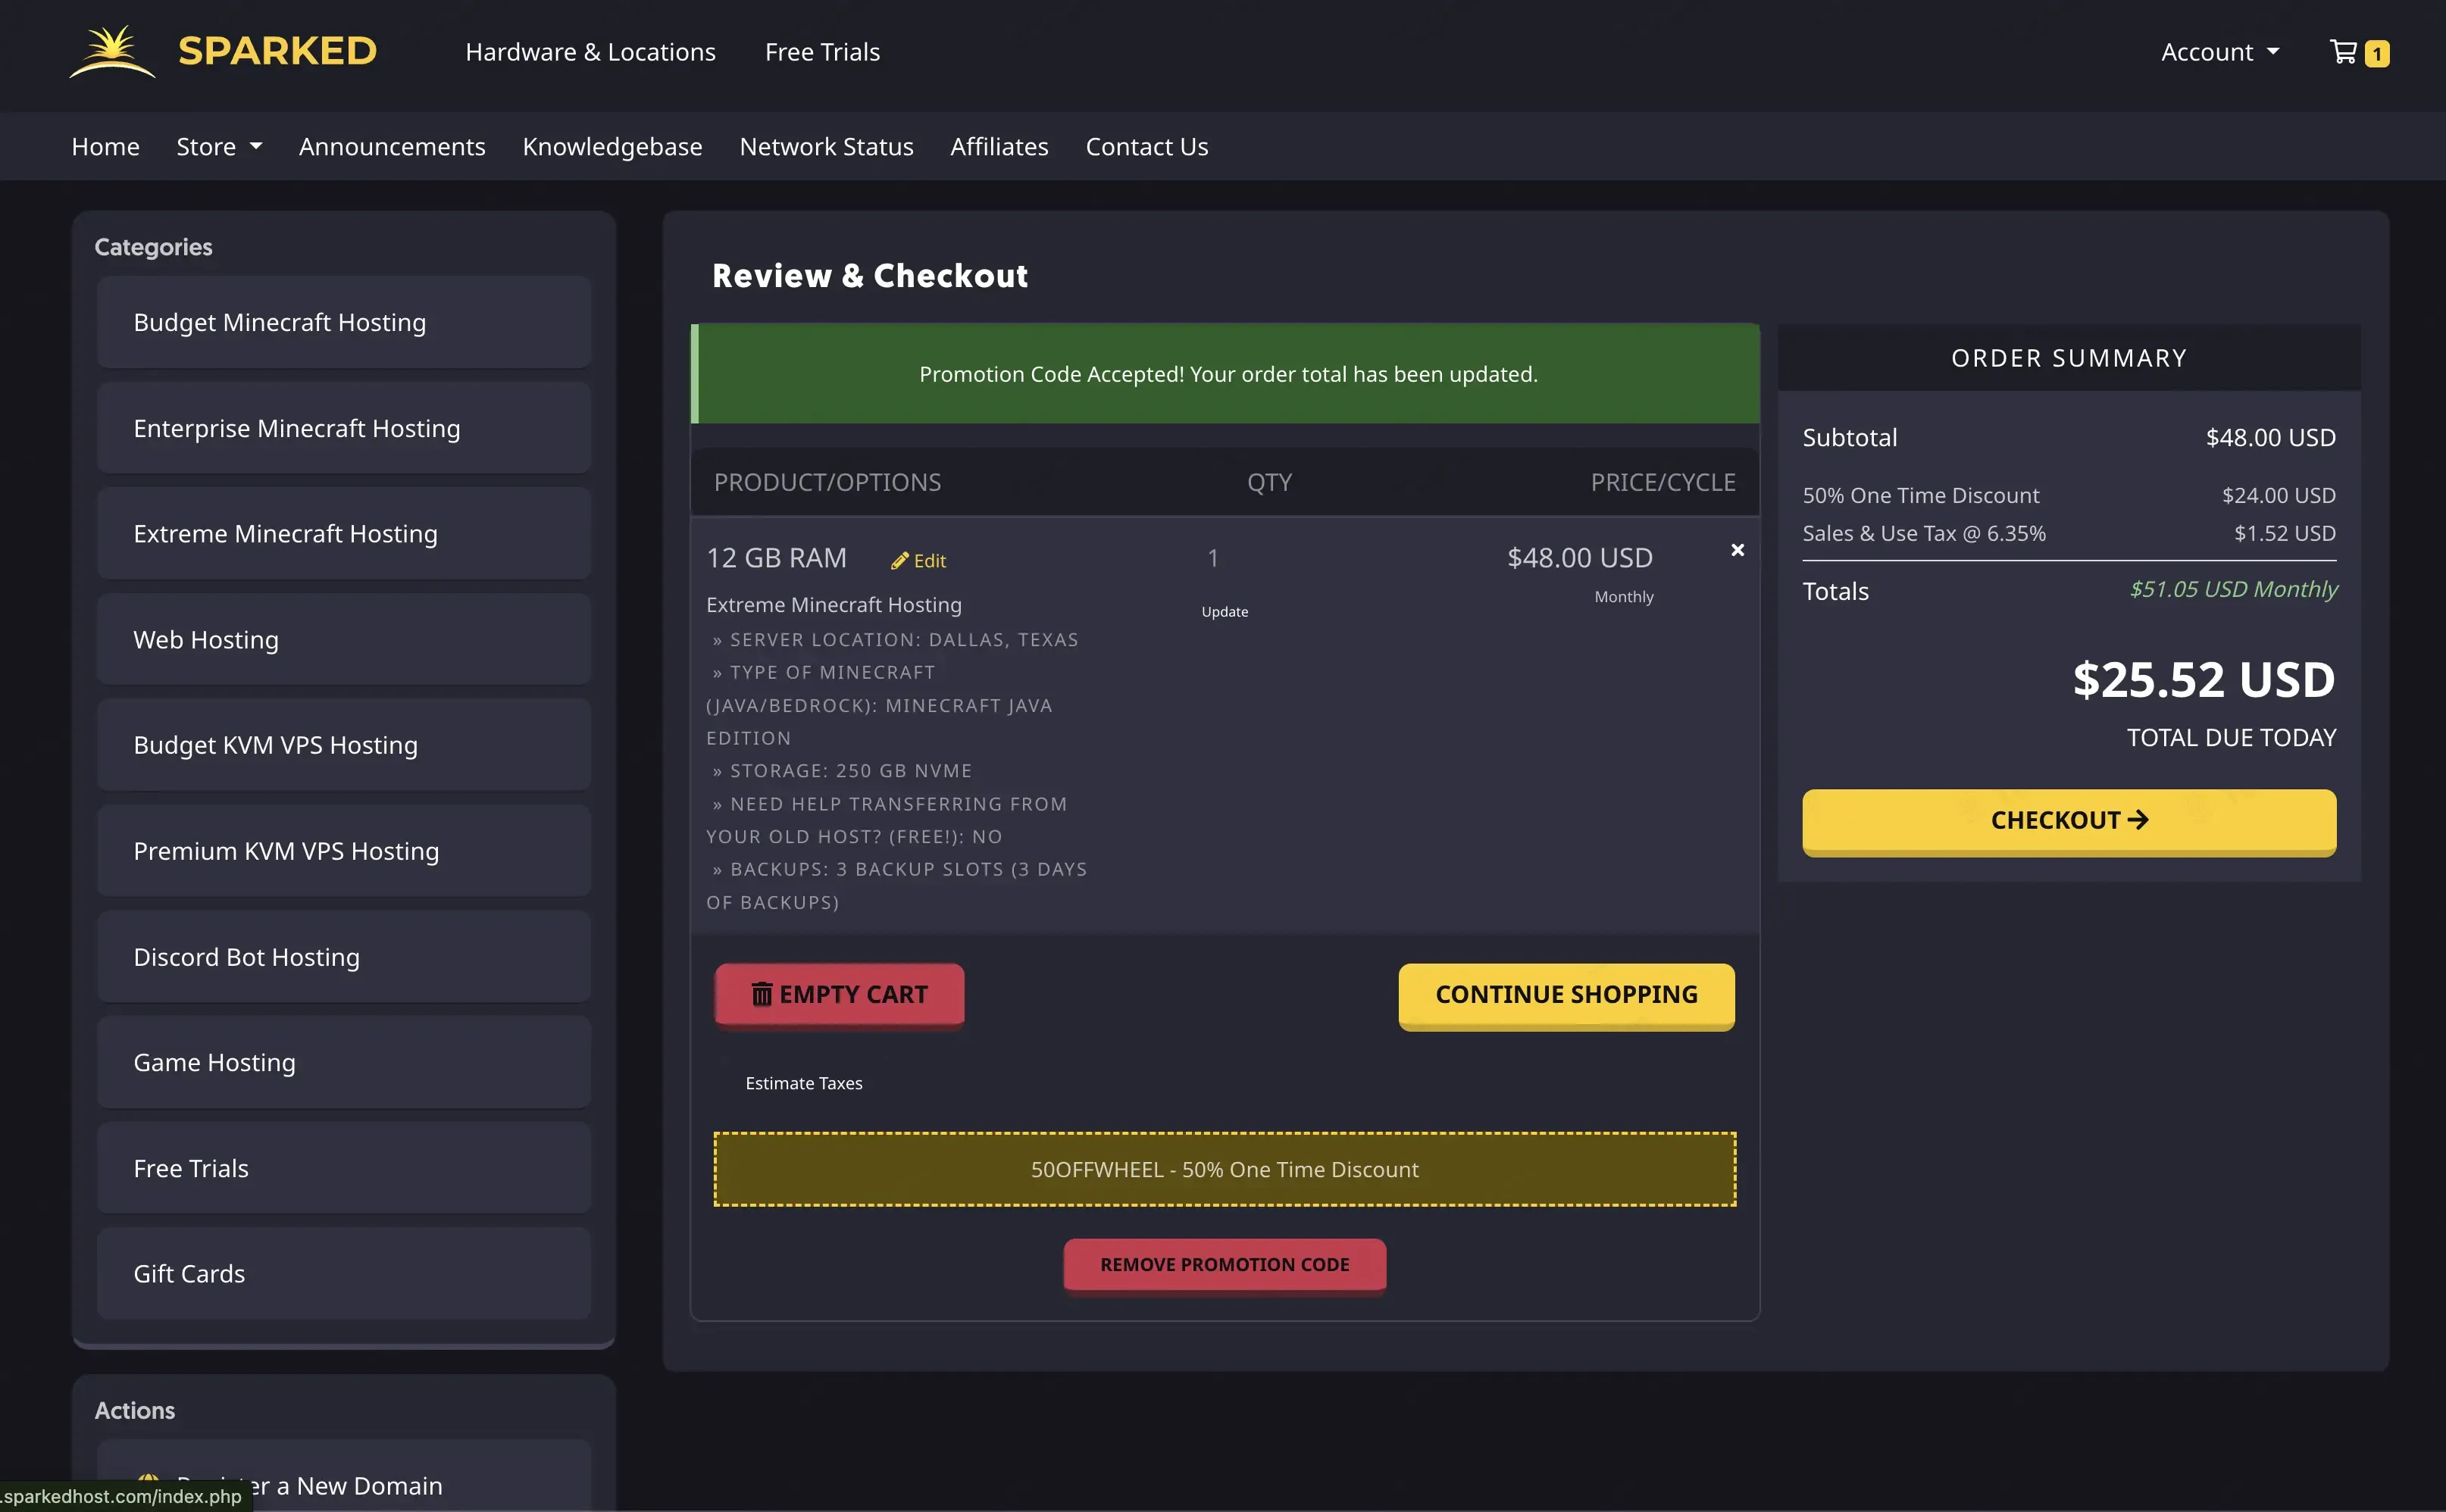Open Discord Bot Hosting category

point(344,957)
